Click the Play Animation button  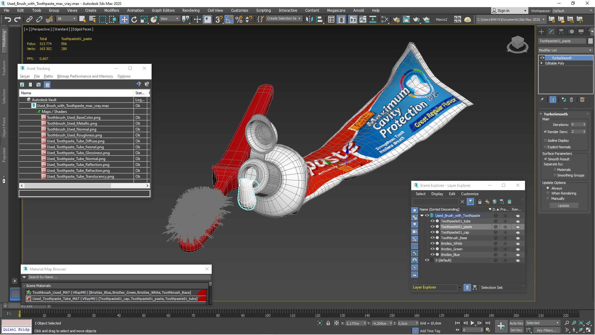coord(472,323)
